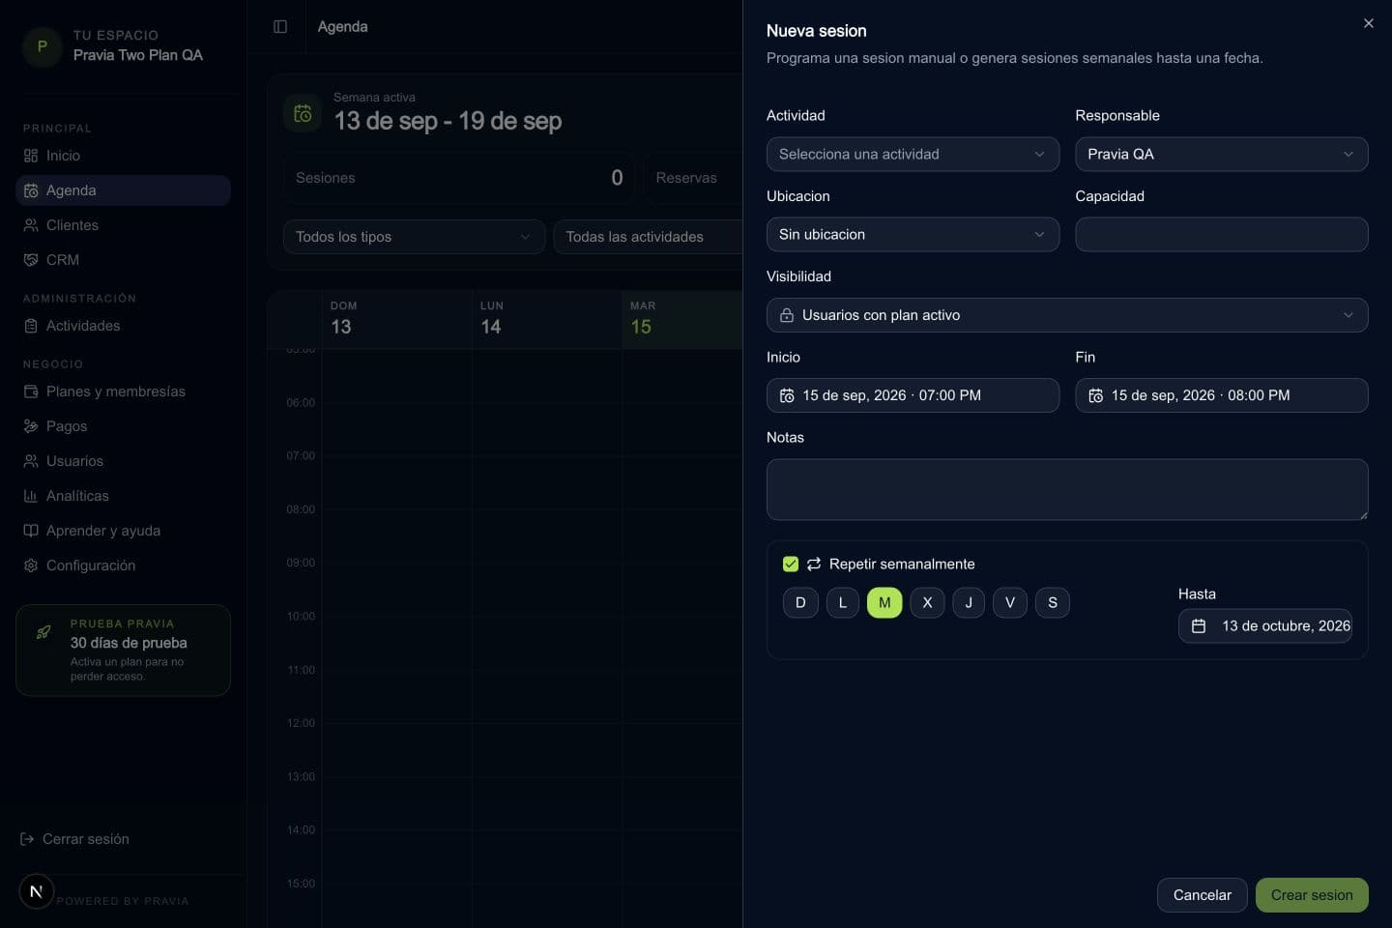Toggle the S (sábado) day button

(x=1053, y=602)
